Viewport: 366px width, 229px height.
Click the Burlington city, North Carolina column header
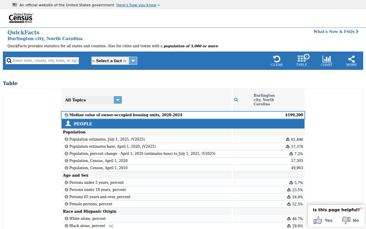click(x=264, y=100)
